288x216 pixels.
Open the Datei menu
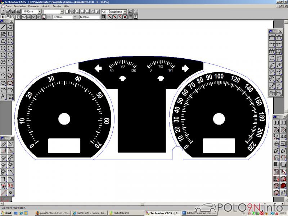click(8, 6)
